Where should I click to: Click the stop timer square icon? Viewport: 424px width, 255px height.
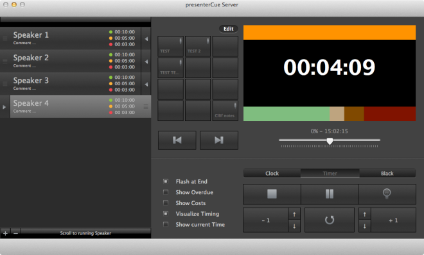tap(272, 193)
